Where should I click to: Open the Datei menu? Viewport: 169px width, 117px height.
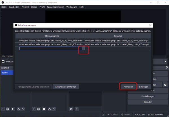pyautogui.click(x=4, y=7)
